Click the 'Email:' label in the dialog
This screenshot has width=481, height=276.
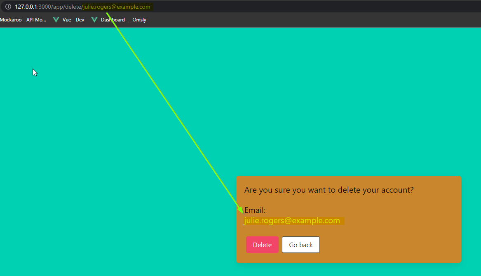click(255, 210)
